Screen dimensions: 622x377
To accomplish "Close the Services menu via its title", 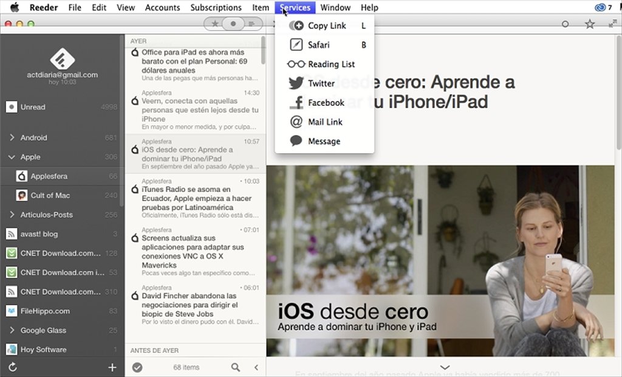I will (x=295, y=7).
